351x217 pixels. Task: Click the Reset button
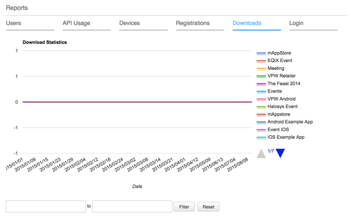208,207
